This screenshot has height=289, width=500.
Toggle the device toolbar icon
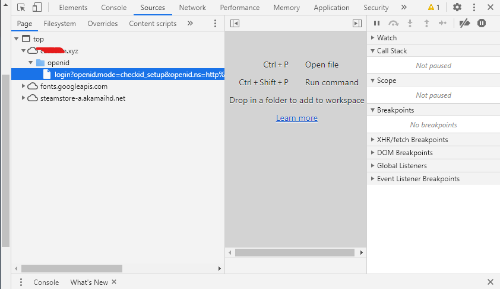37,8
